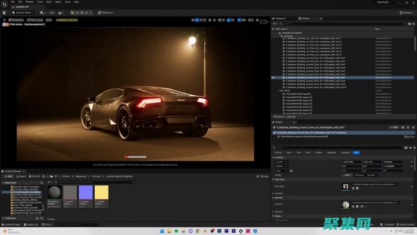Click the Play in editor button
The height and width of the screenshot is (235, 417).
(x=72, y=13)
